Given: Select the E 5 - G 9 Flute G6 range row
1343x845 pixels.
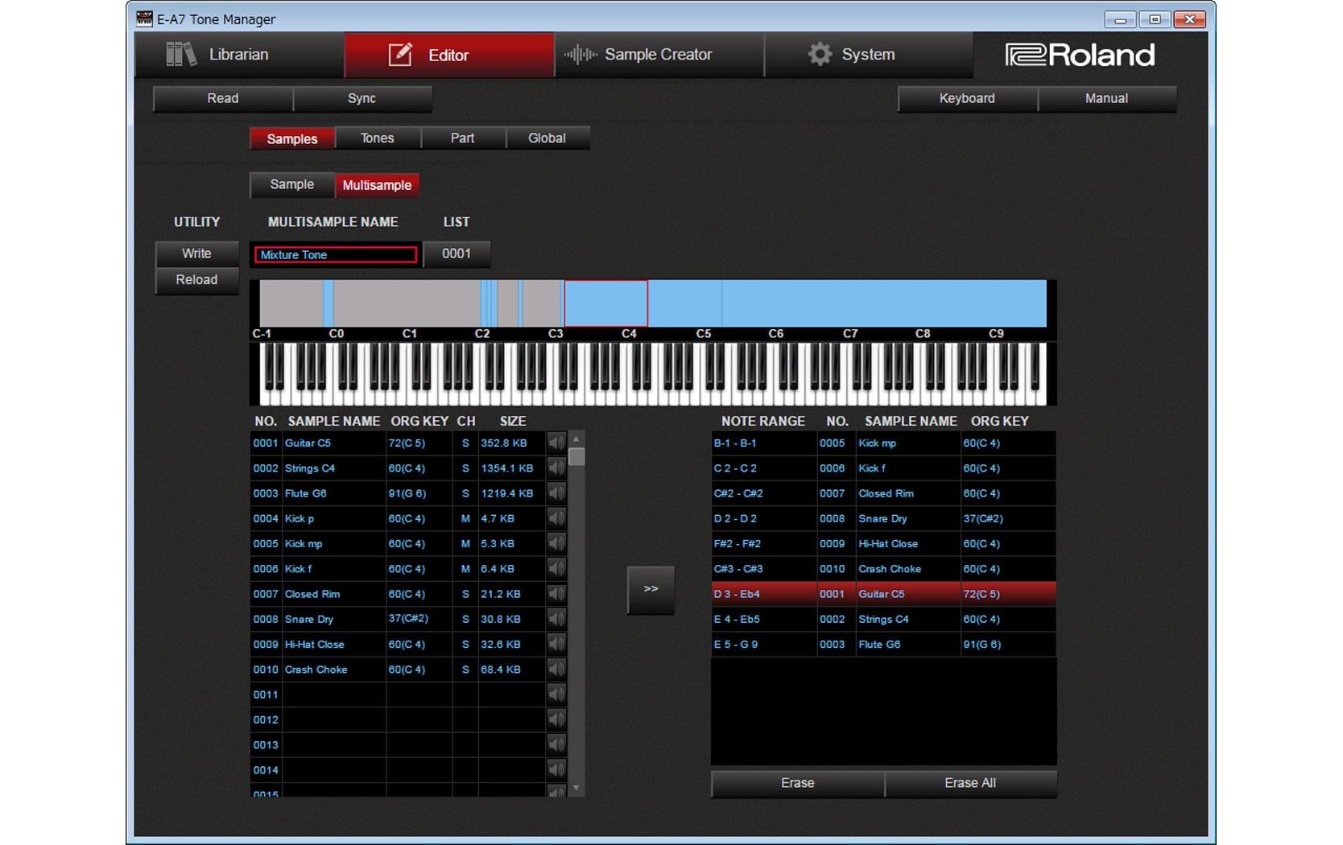Looking at the screenshot, I should [883, 644].
